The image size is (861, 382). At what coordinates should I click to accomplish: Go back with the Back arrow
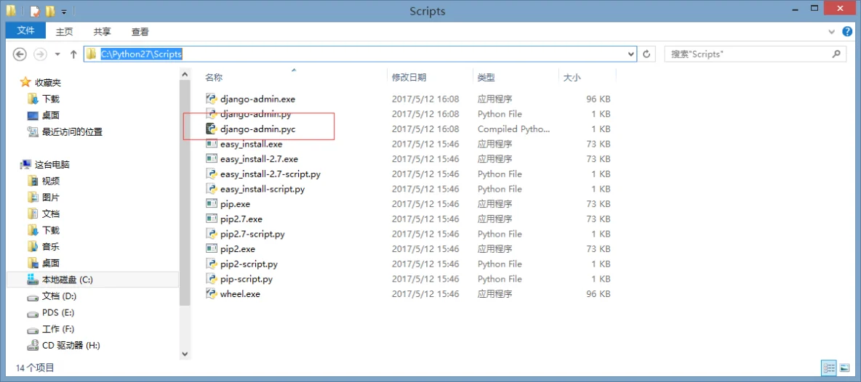pyautogui.click(x=20, y=54)
